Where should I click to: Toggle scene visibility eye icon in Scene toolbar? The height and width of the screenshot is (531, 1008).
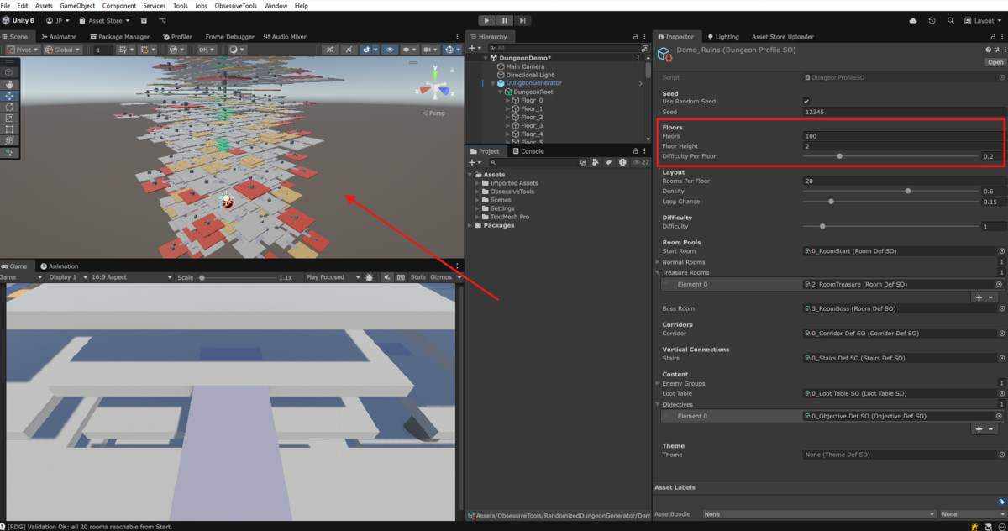[x=390, y=50]
